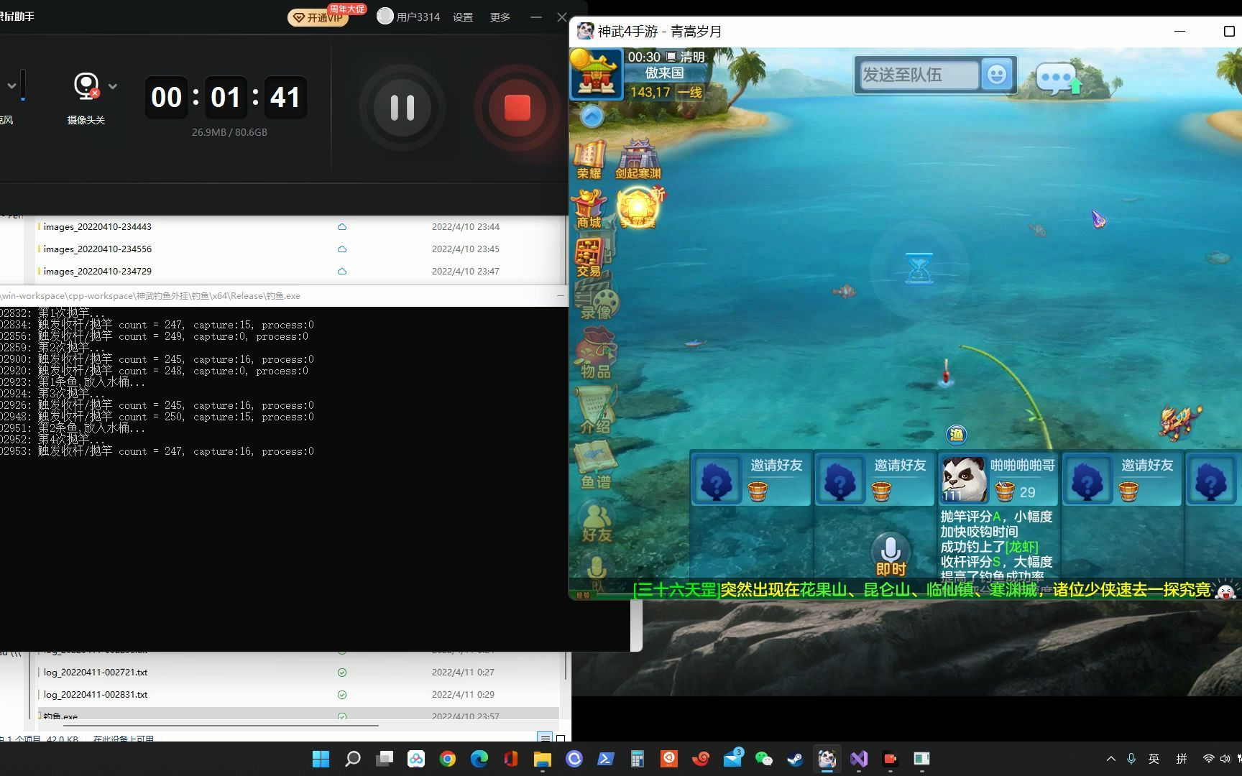The image size is (1242, 776).
Task: Open the 物品 inventory bag icon
Action: tap(597, 354)
